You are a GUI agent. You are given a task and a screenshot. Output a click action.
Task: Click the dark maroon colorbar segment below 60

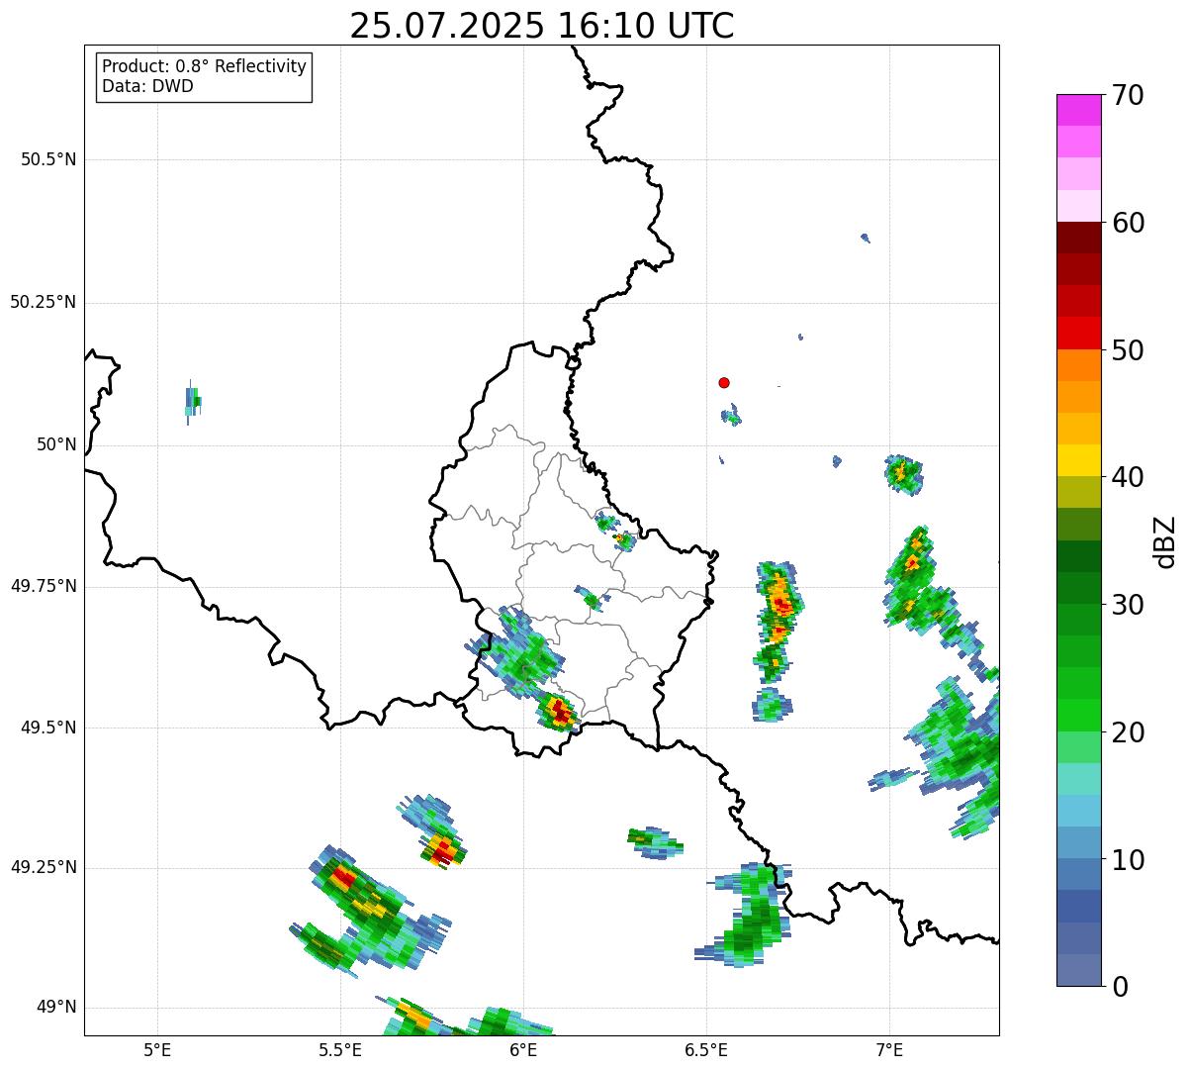1079,238
